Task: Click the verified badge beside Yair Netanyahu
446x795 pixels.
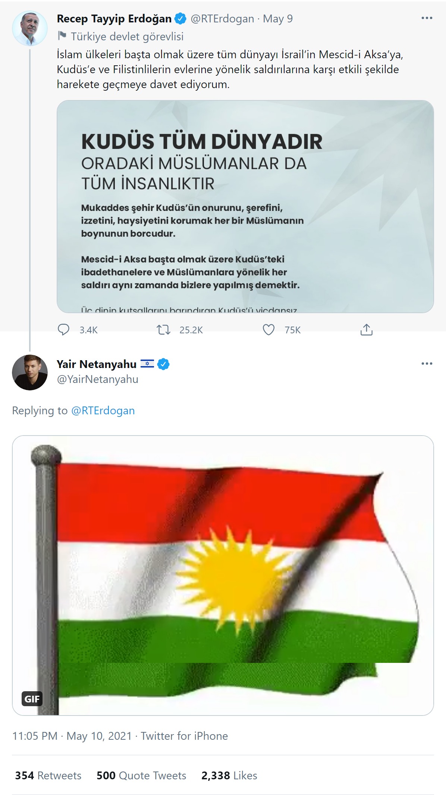Action: tap(164, 364)
